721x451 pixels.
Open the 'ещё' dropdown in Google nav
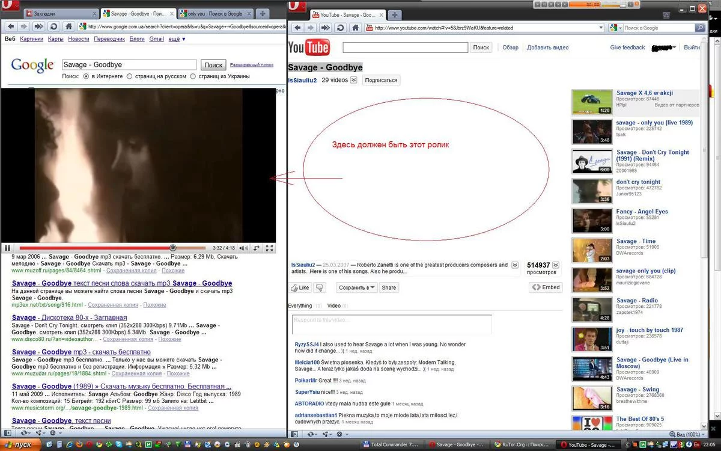point(177,39)
